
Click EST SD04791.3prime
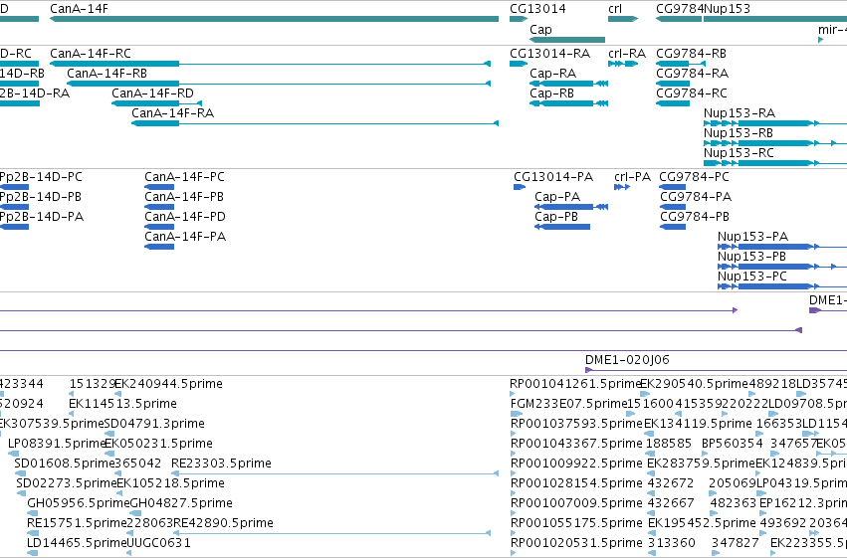pos(154,424)
